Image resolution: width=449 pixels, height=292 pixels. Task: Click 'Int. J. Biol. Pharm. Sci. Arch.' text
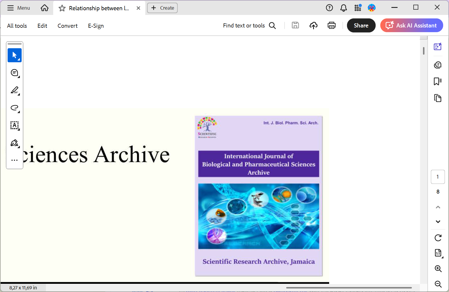coord(291,123)
